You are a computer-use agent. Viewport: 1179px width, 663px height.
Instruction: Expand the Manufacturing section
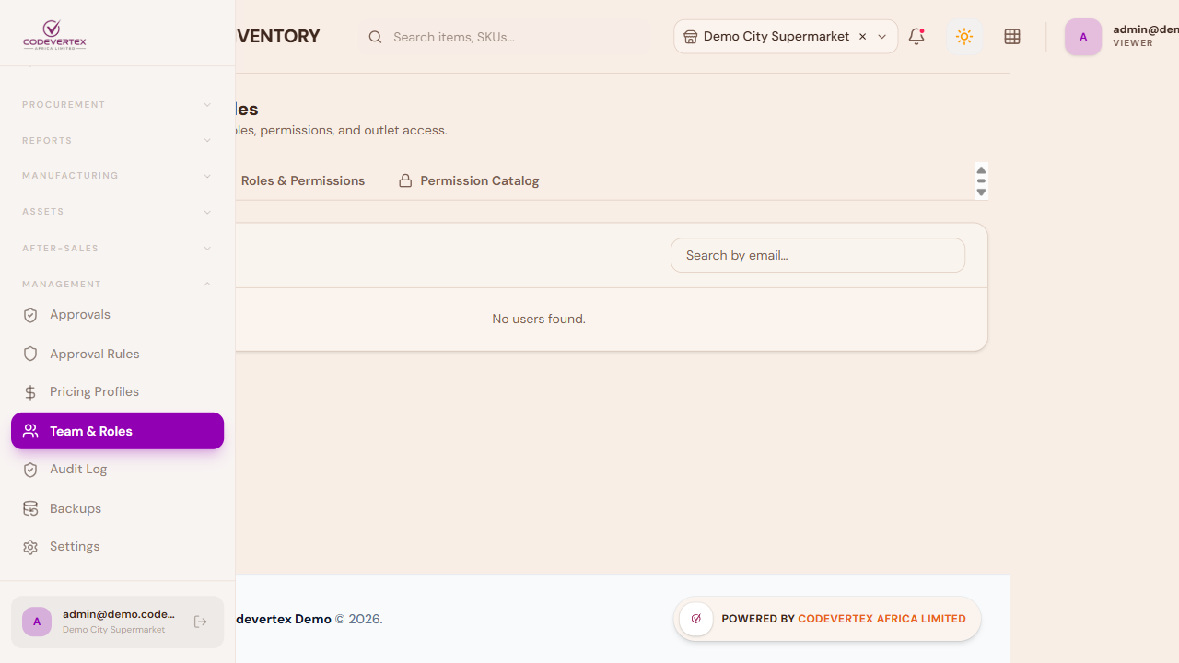pos(117,176)
